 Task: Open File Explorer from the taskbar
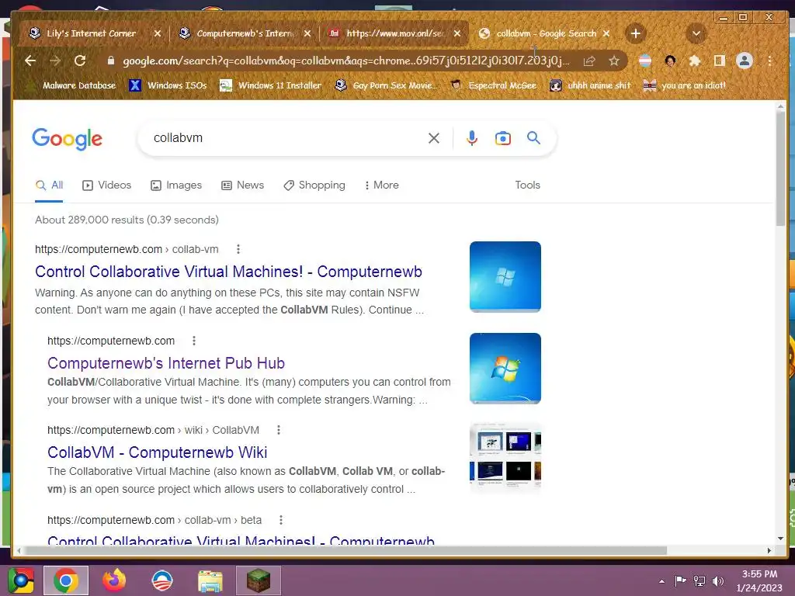pos(210,580)
